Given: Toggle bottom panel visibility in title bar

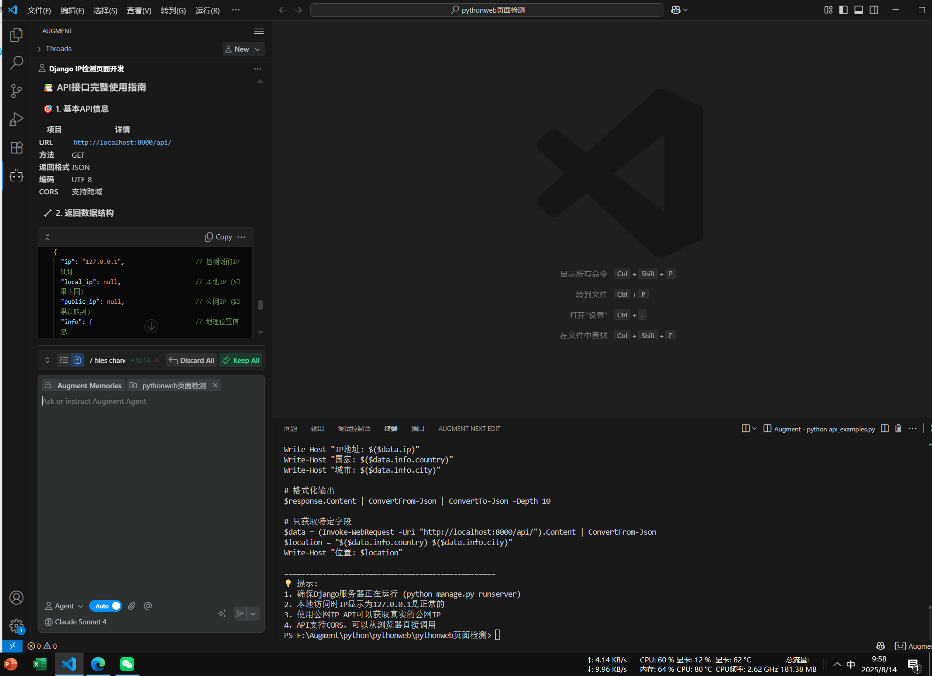Looking at the screenshot, I should pos(858,10).
